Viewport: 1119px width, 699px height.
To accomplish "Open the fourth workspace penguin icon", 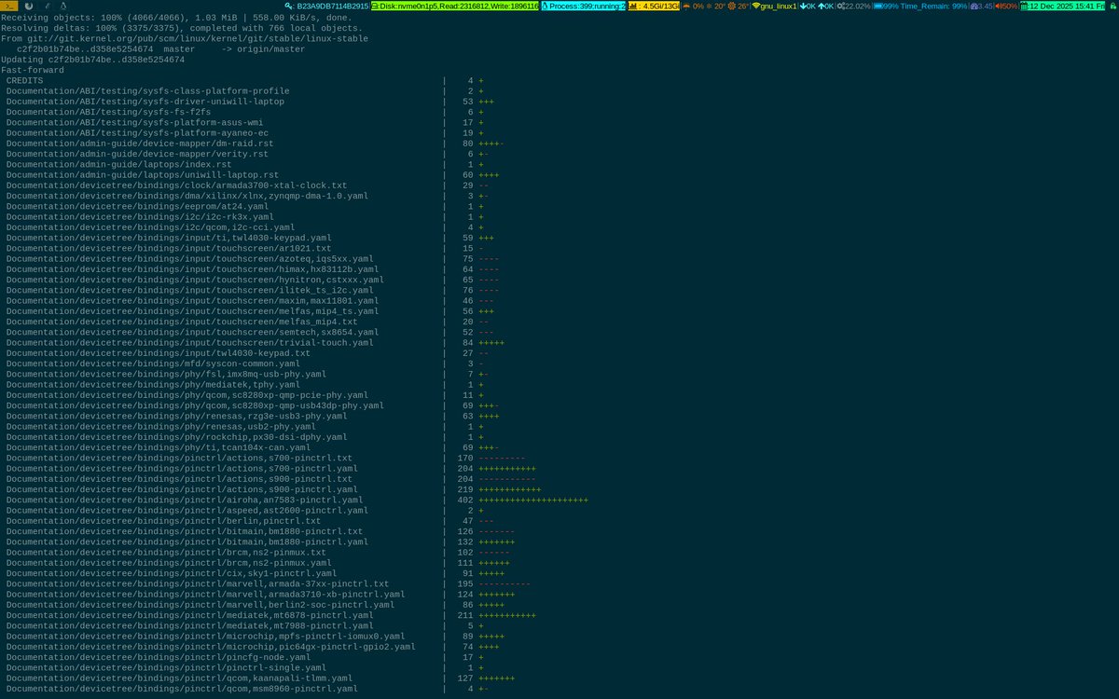I will click(x=62, y=6).
